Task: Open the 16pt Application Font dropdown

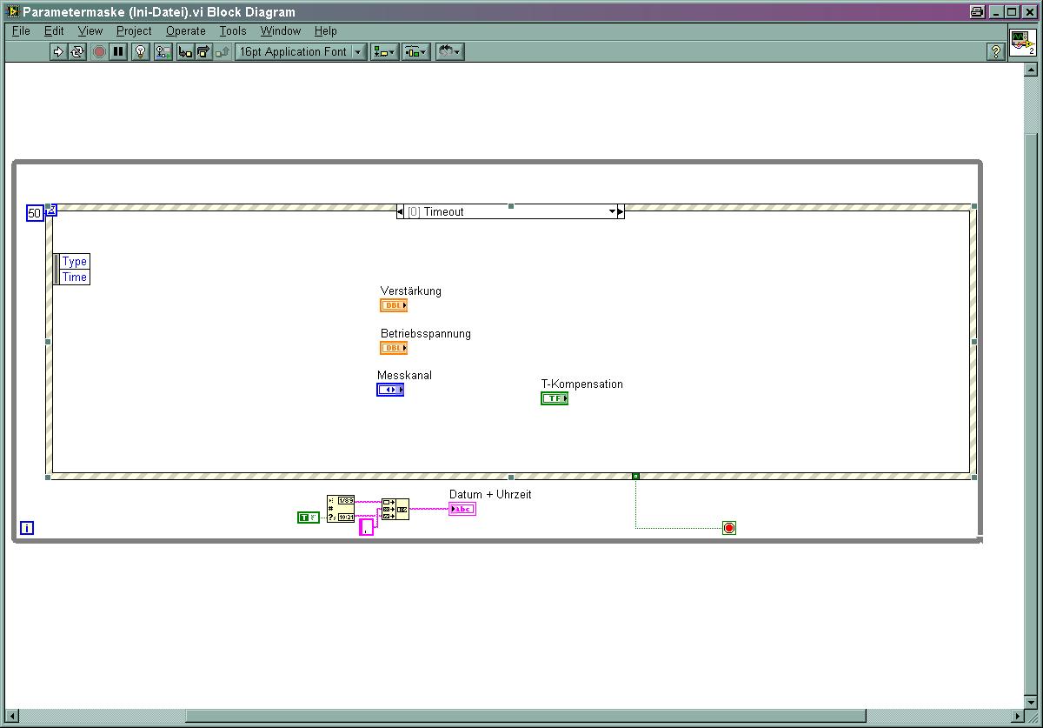Action: (x=301, y=52)
